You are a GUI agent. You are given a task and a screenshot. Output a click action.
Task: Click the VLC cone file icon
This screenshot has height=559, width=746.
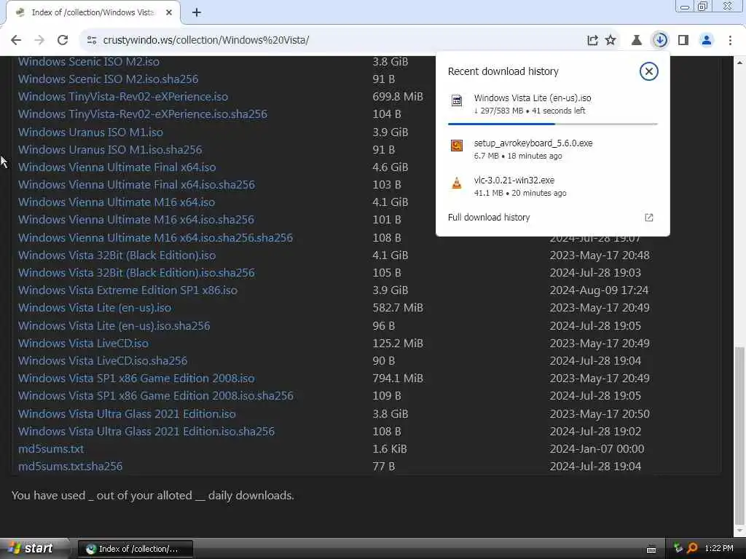456,183
